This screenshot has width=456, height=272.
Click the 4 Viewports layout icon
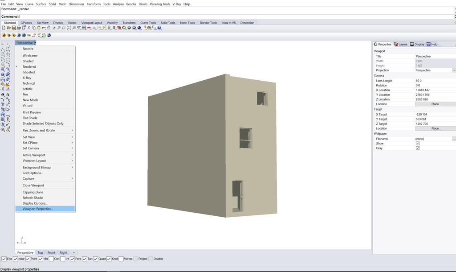[x=84, y=28]
